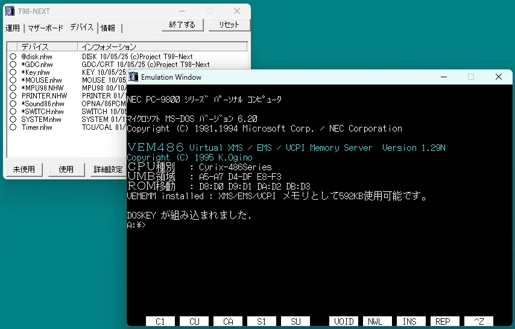Open the 運用 tab

tap(13, 28)
